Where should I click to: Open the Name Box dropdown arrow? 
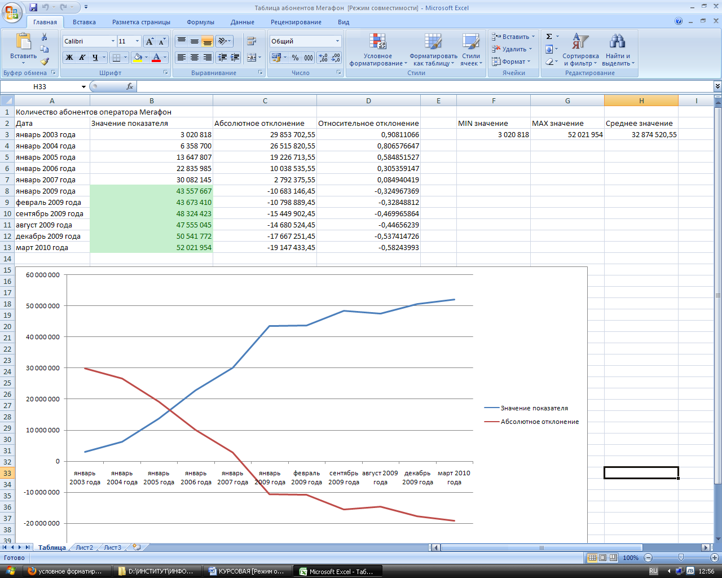tap(83, 87)
